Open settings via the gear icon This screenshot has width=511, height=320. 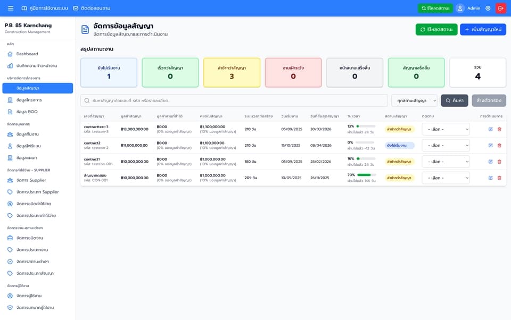click(488, 8)
